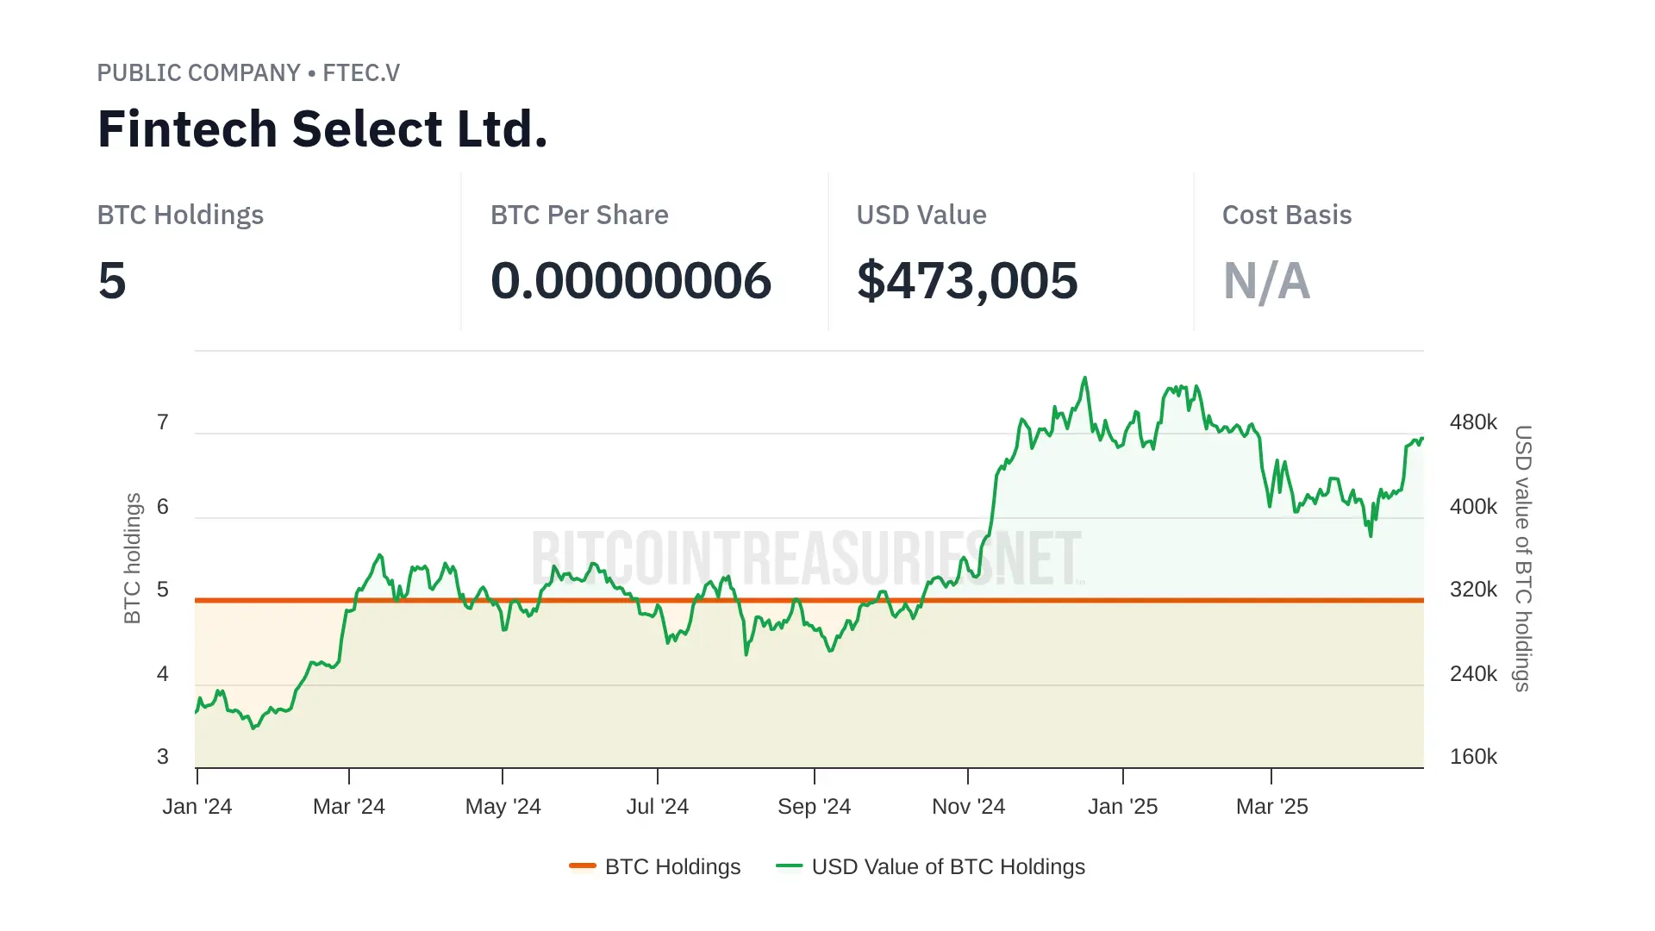Screen dimensions: 1655x931
Task: Click the Fintech Select Ltd. title
Action: point(322,129)
